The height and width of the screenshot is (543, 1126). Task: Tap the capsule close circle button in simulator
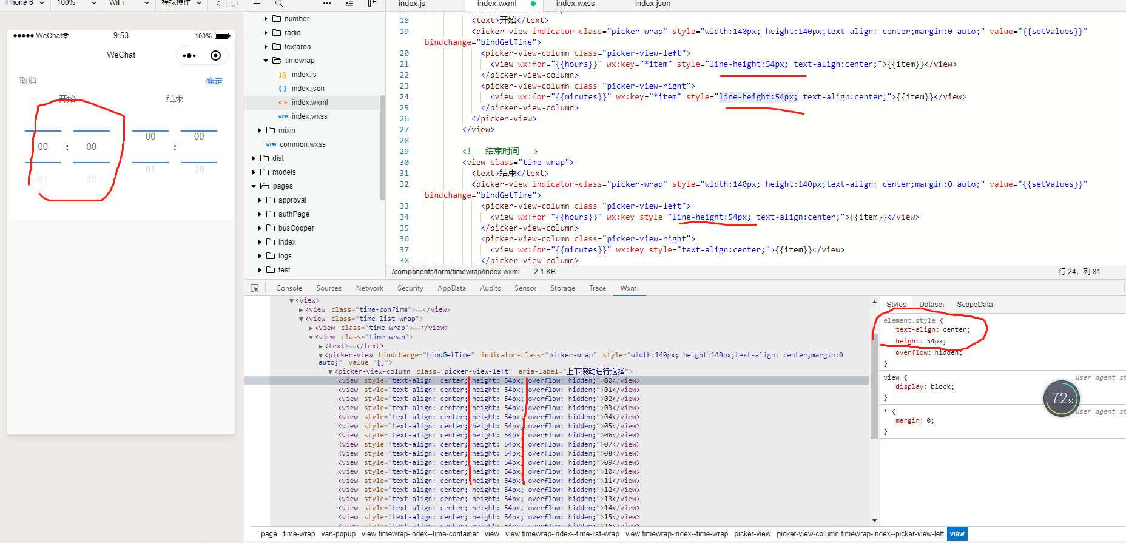coord(215,56)
